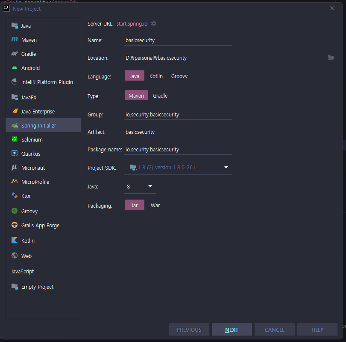Select the Gradle project category

click(x=43, y=54)
